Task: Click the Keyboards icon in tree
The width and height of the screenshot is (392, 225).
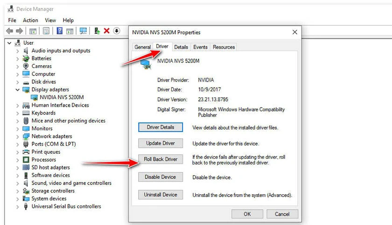Action: coord(26,113)
